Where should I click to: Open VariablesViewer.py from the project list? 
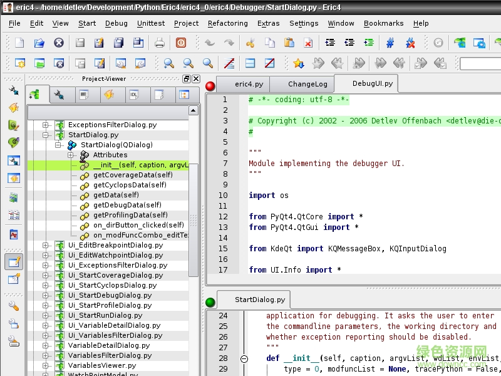[x=101, y=365]
